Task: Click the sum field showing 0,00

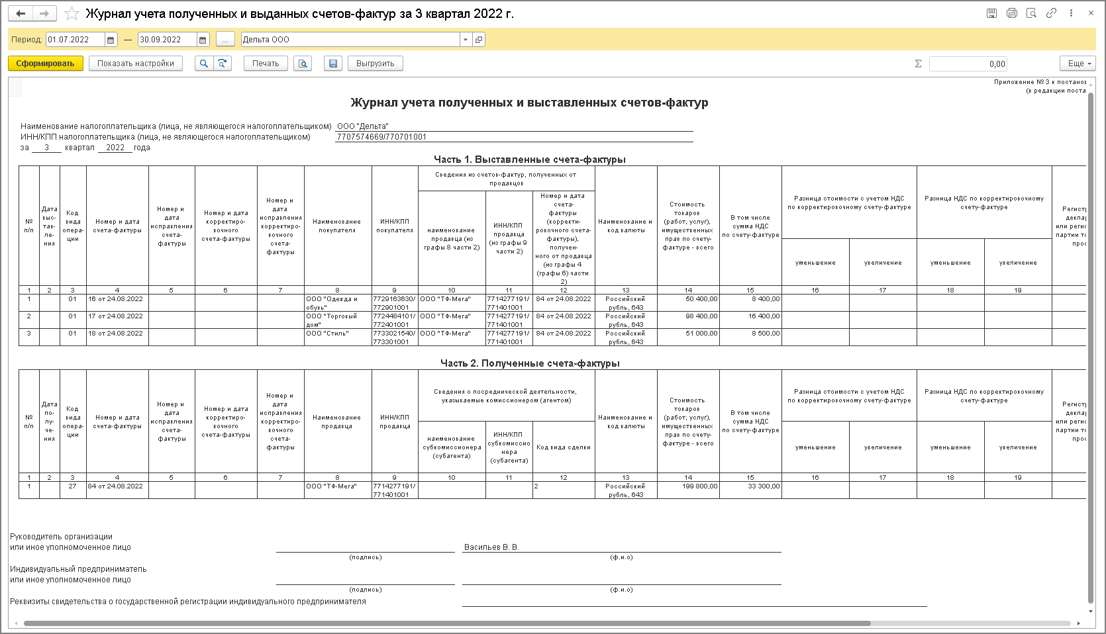Action: pyautogui.click(x=968, y=64)
